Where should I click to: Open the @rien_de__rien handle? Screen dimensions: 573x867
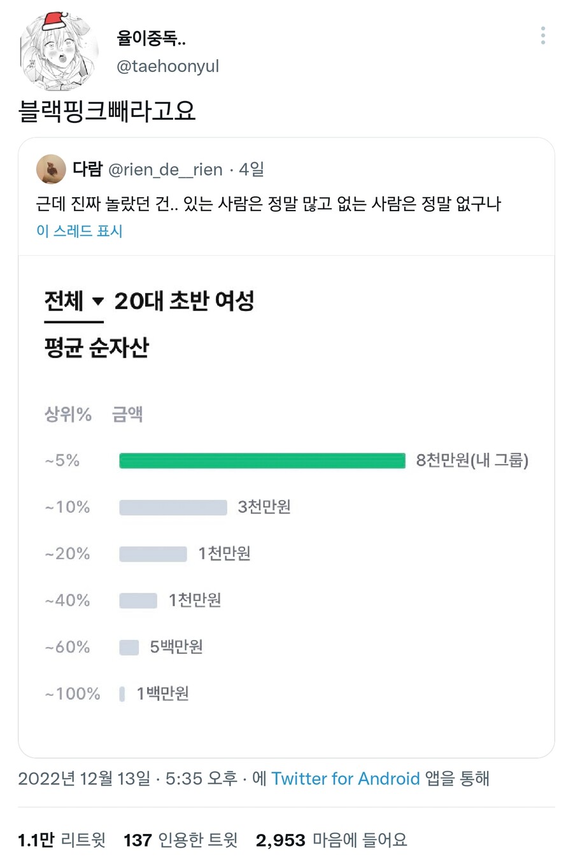pyautogui.click(x=166, y=170)
